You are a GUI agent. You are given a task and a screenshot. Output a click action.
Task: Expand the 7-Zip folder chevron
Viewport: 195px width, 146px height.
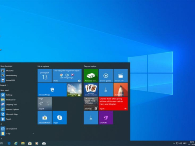[33, 134]
